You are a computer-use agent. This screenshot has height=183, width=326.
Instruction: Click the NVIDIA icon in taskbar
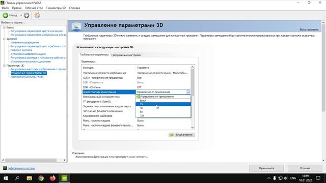click(x=64, y=178)
